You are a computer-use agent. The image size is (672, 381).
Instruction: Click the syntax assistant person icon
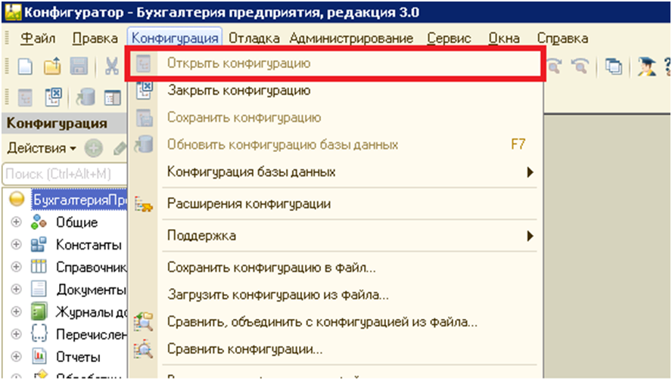click(x=646, y=67)
